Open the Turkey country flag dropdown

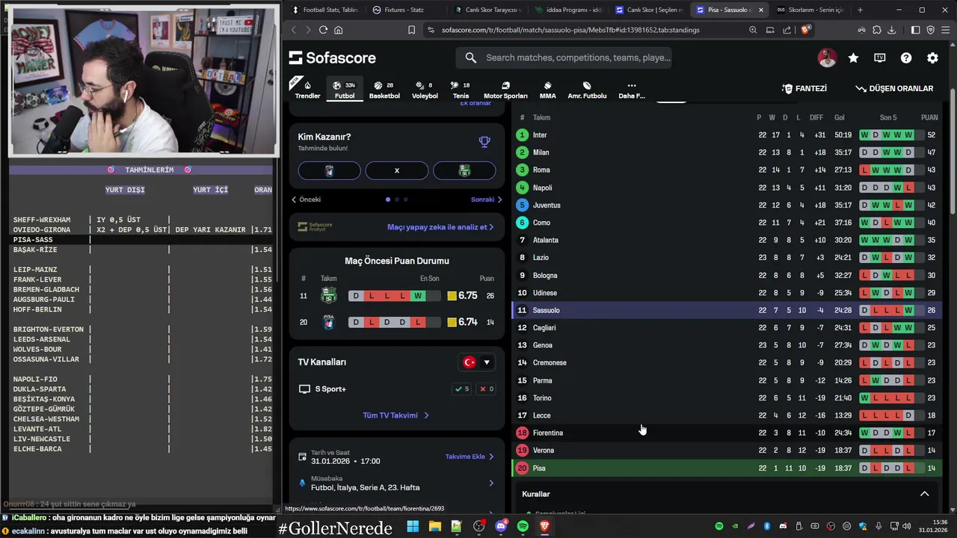tap(476, 362)
